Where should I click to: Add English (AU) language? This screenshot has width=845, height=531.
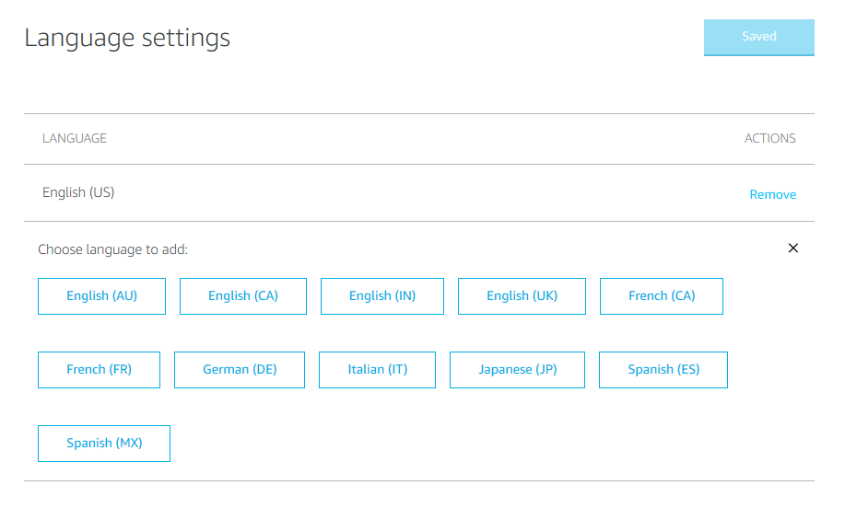coord(101,296)
